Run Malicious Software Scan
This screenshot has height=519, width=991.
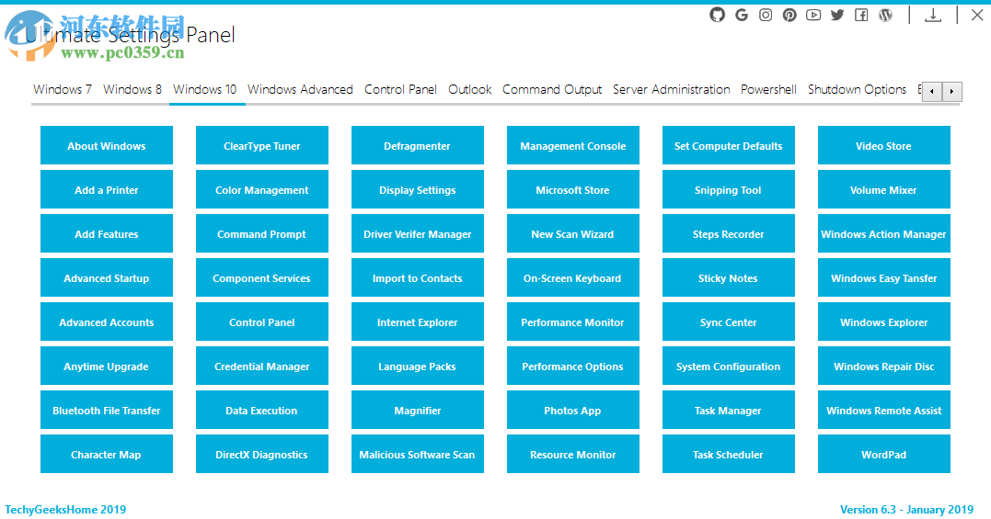(417, 454)
